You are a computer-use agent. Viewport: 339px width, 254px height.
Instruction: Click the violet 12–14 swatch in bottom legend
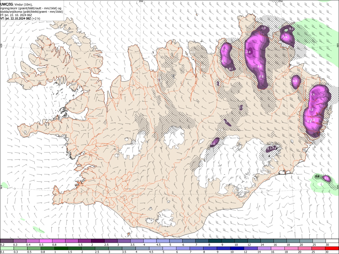point(251,248)
